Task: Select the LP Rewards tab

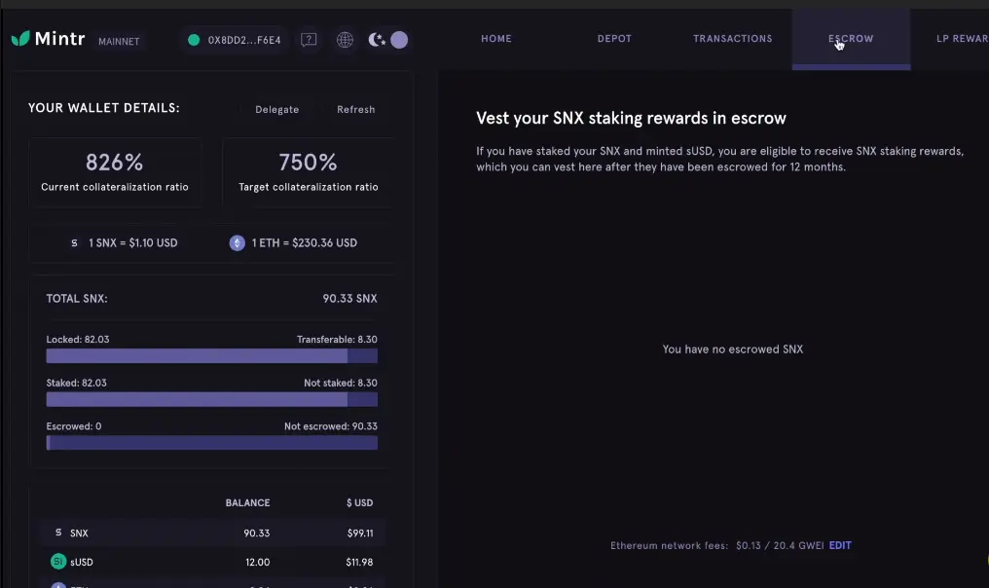Action: [962, 39]
